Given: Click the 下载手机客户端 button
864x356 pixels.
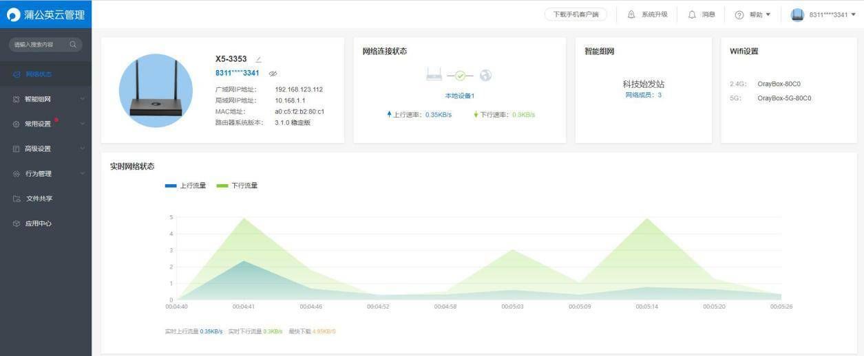Looking at the screenshot, I should tap(576, 14).
